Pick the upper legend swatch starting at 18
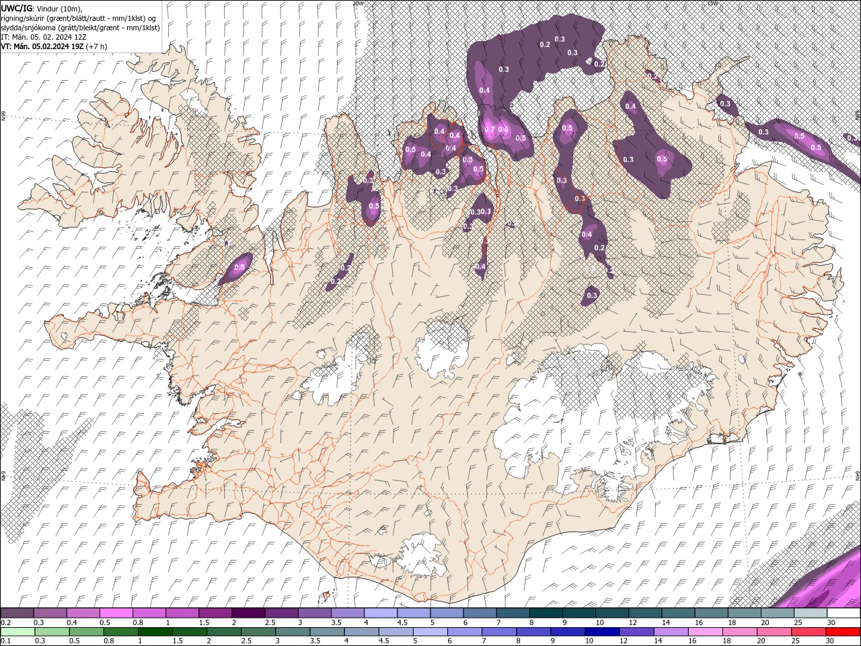The height and width of the screenshot is (646, 861). pyautogui.click(x=744, y=613)
